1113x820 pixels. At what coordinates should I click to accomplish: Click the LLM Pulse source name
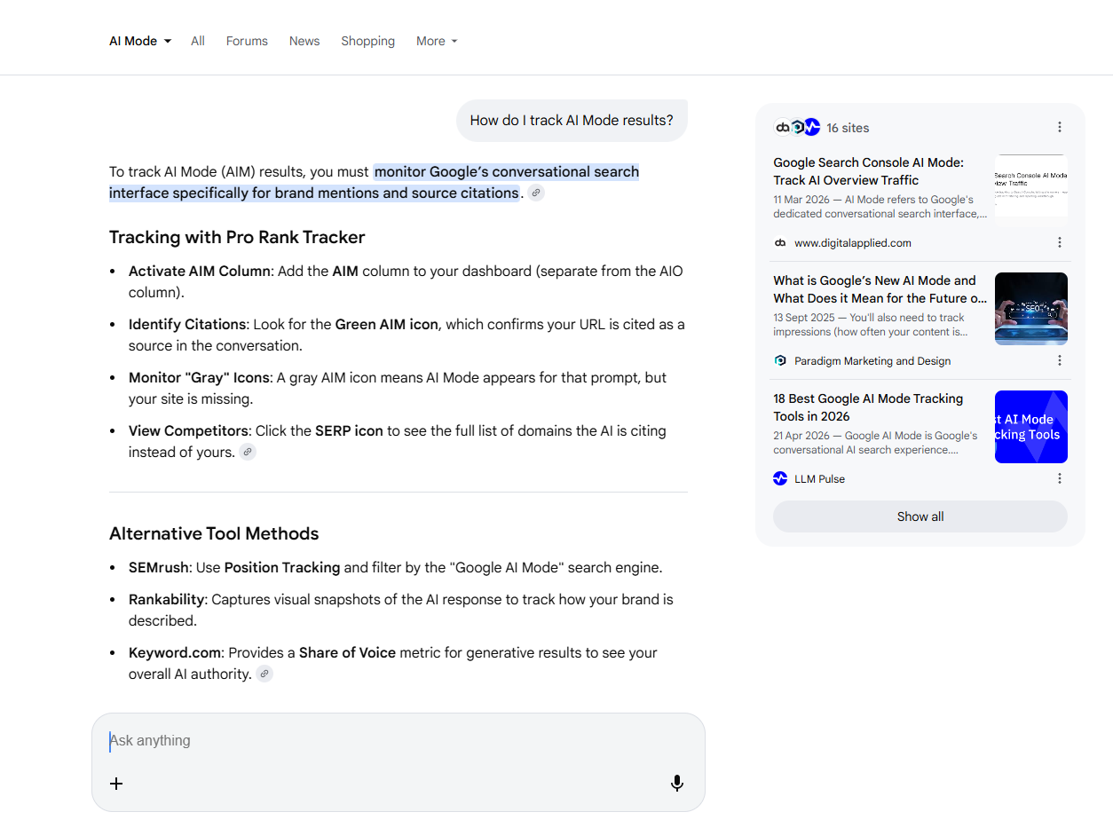point(819,478)
